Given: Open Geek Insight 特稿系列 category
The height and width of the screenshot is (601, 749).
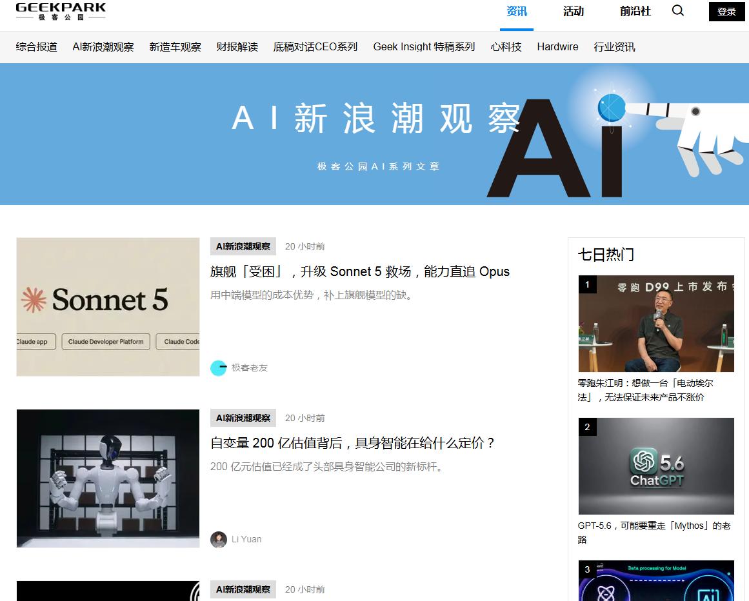Looking at the screenshot, I should click(424, 47).
